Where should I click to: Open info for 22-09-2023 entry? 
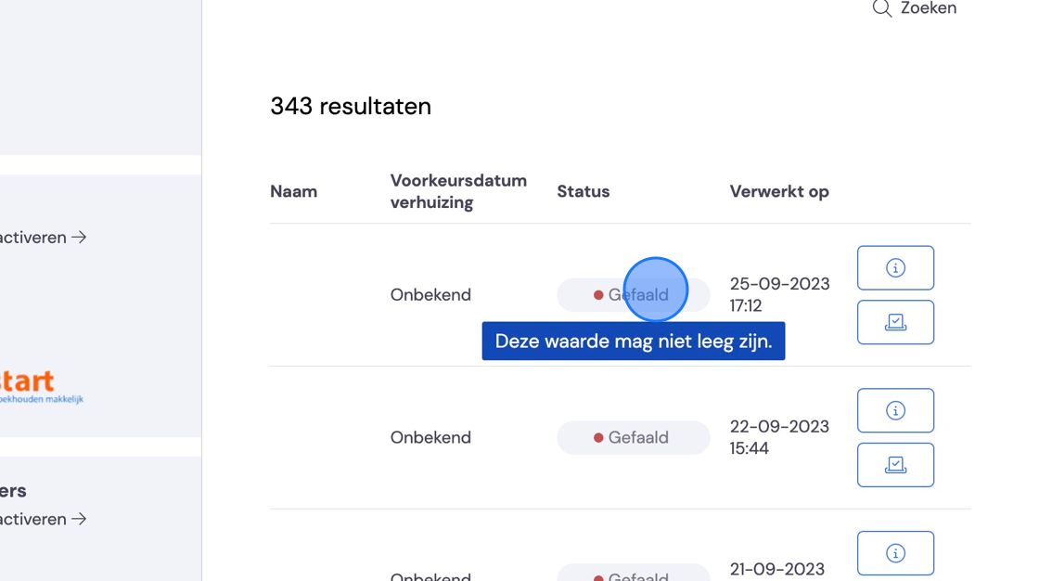click(895, 410)
